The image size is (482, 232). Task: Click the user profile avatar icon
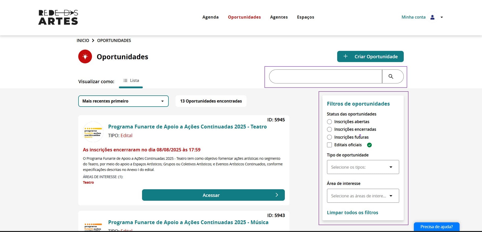coord(432,17)
